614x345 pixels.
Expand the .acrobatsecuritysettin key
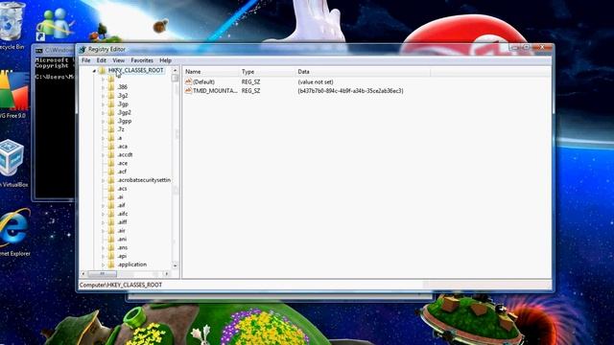103,180
